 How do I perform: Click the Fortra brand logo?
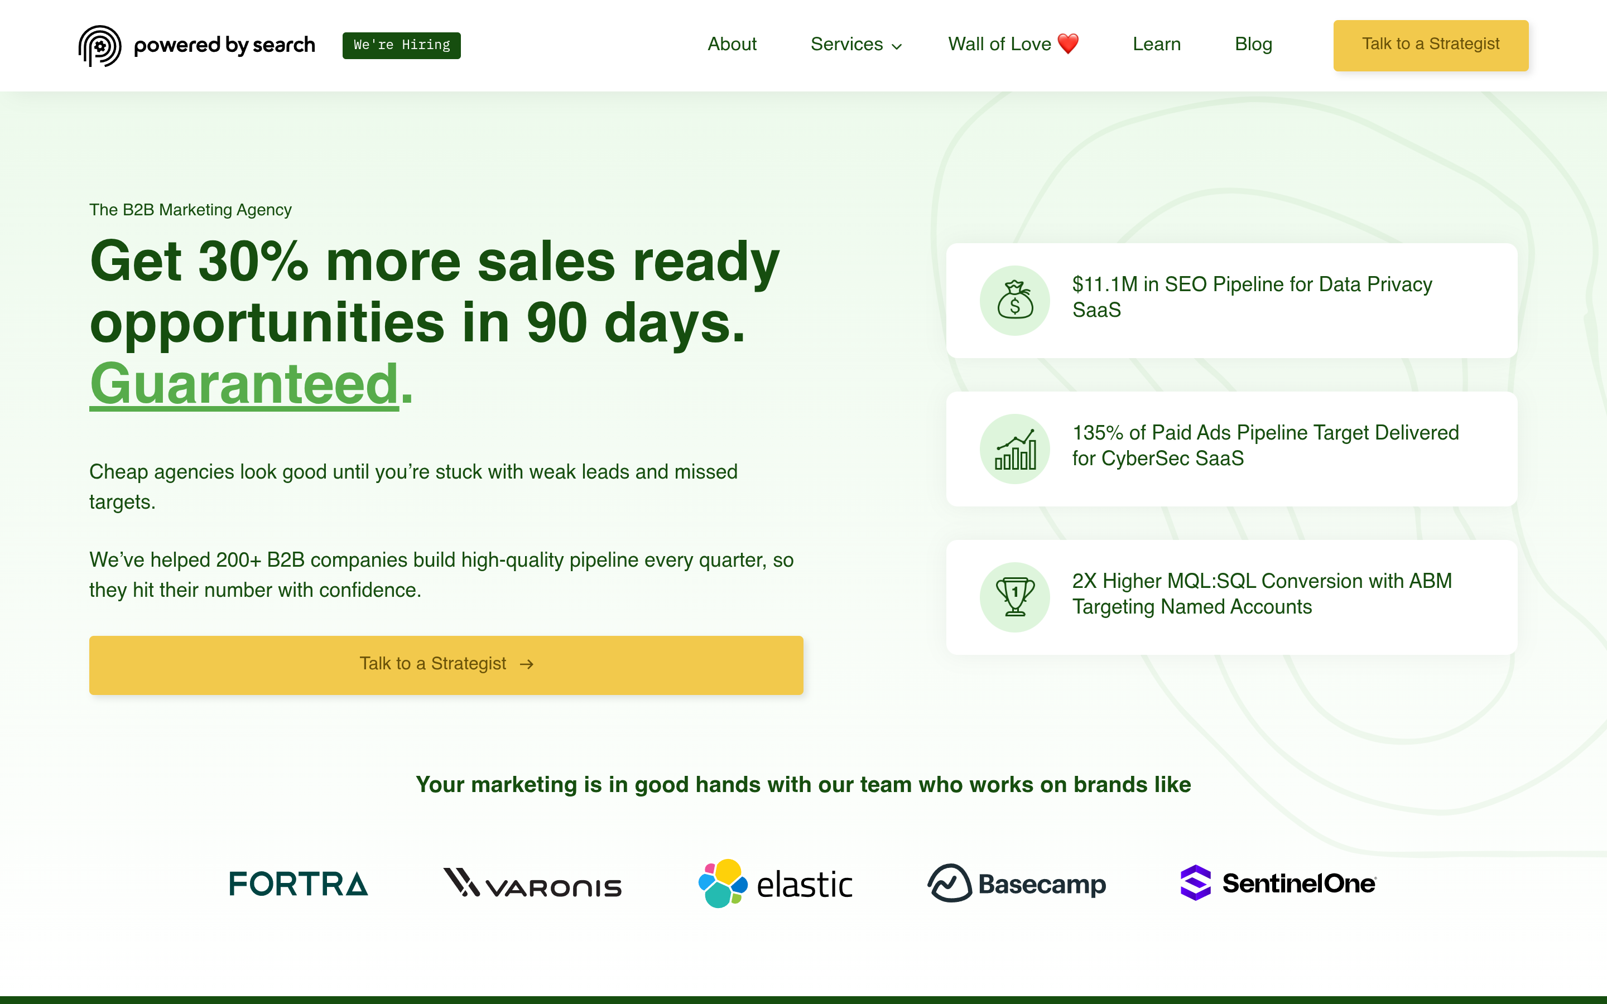click(x=298, y=884)
